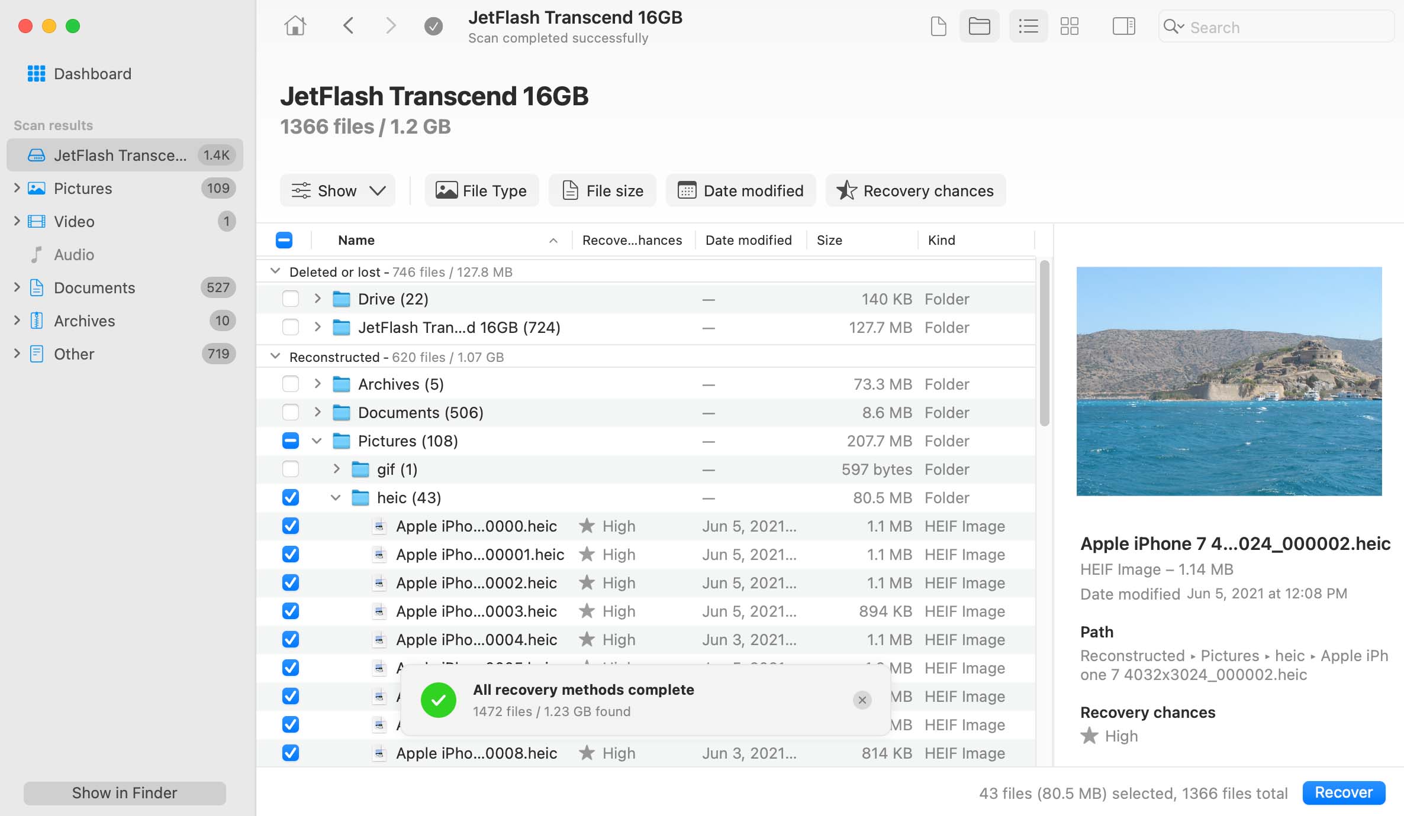The height and width of the screenshot is (816, 1404).
Task: Click the file list vertical scrollbar
Action: 1044,343
